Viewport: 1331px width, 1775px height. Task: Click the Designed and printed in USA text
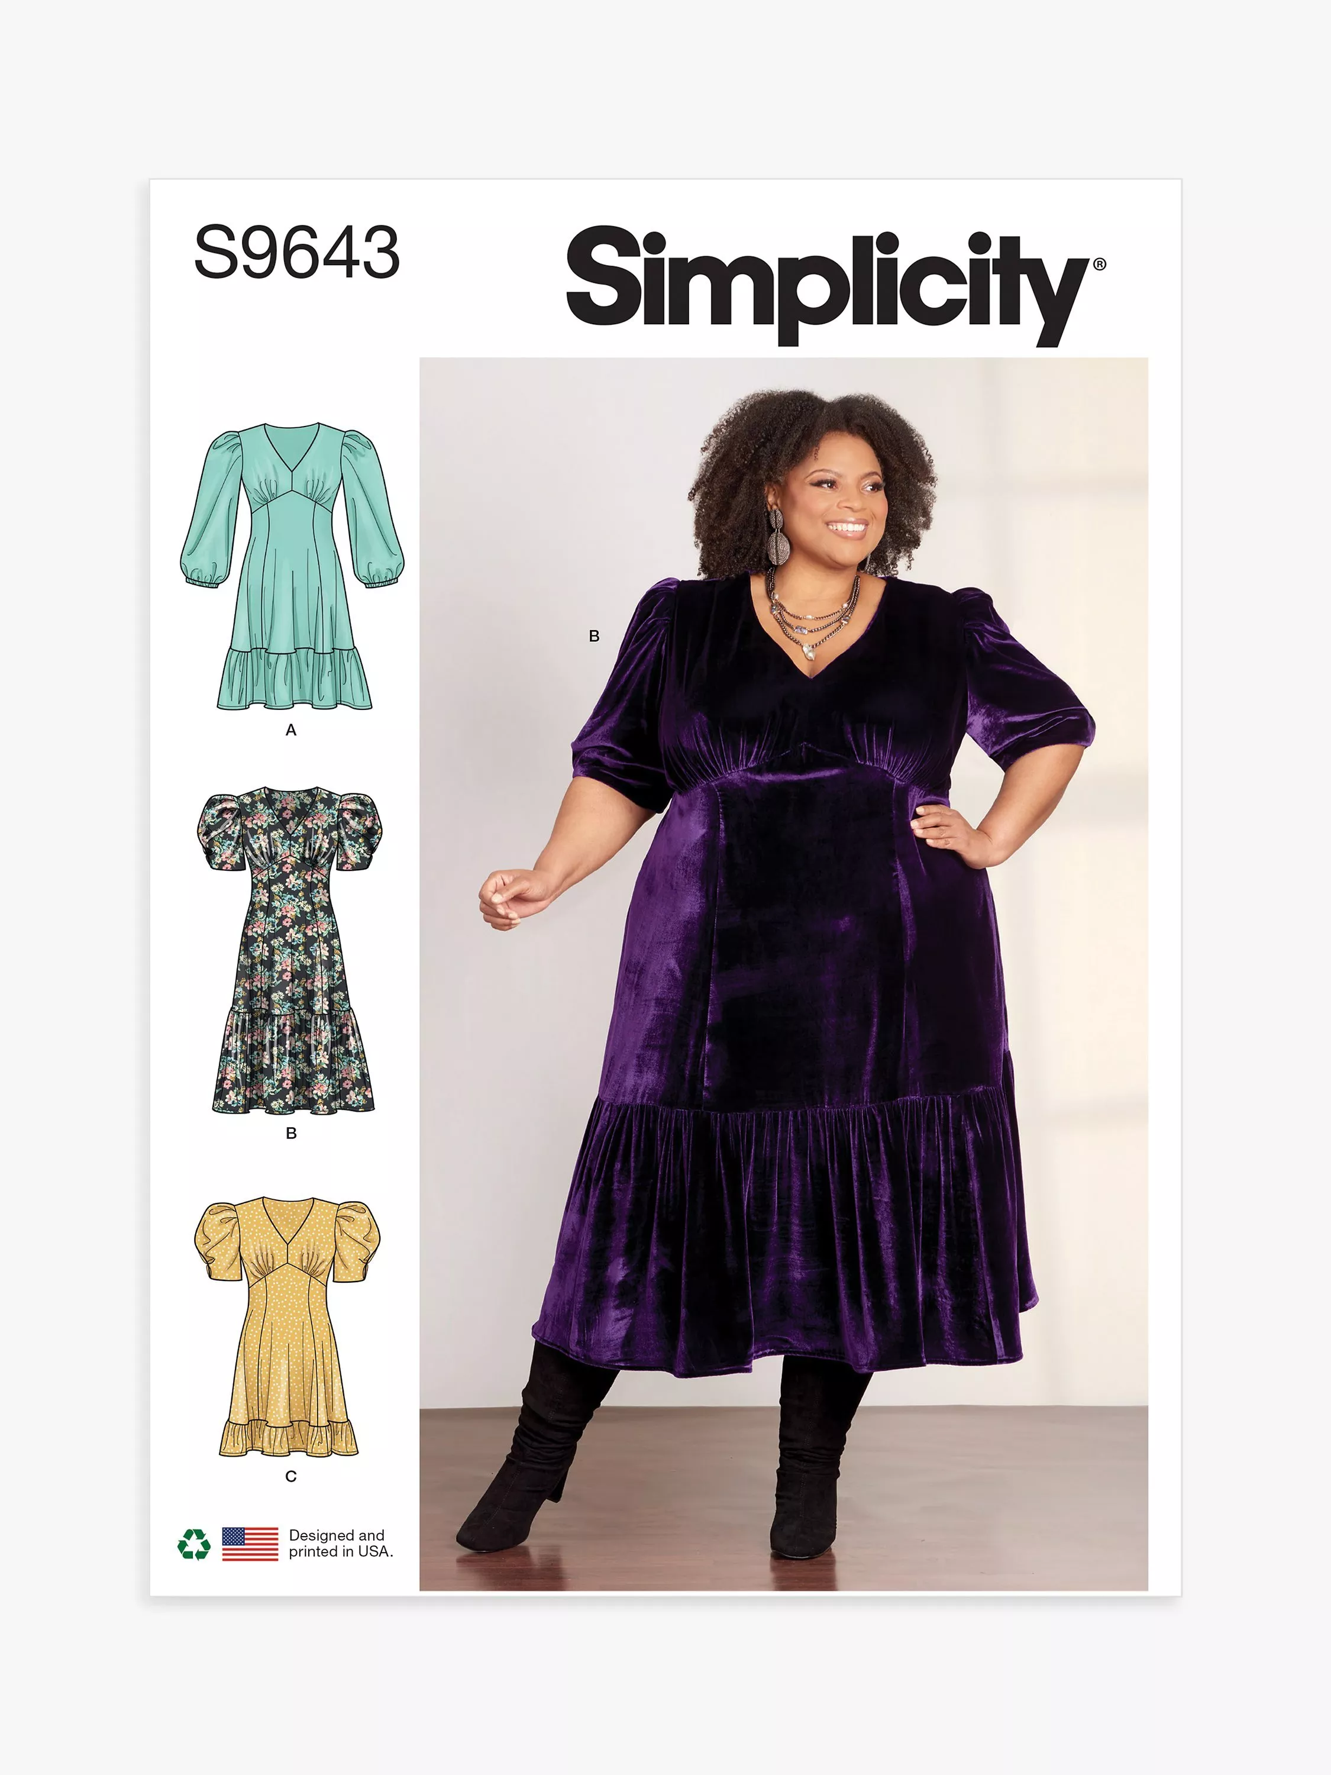pos(341,1543)
